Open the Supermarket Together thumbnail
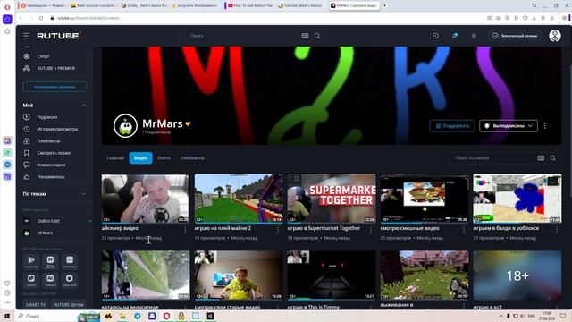Screen dimensions: 572x322 (x=332, y=199)
